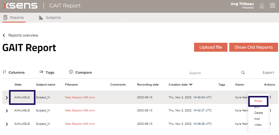Click the Owner column header
279x135 pixels.
[239, 84]
